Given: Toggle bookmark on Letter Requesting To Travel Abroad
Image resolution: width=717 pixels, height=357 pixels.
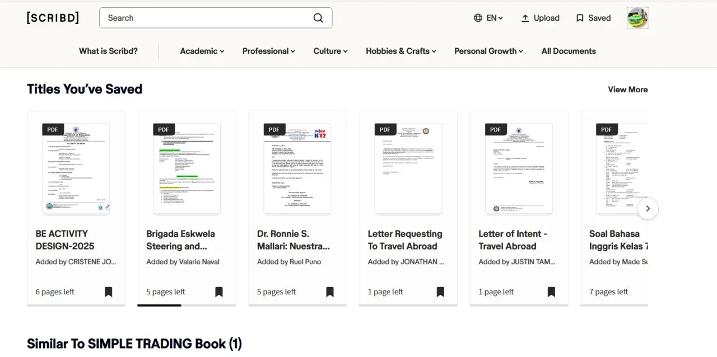Looking at the screenshot, I should [x=440, y=292].
